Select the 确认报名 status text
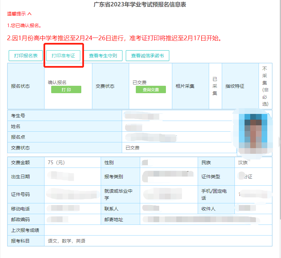The width and height of the screenshot is (281, 258). [57, 82]
